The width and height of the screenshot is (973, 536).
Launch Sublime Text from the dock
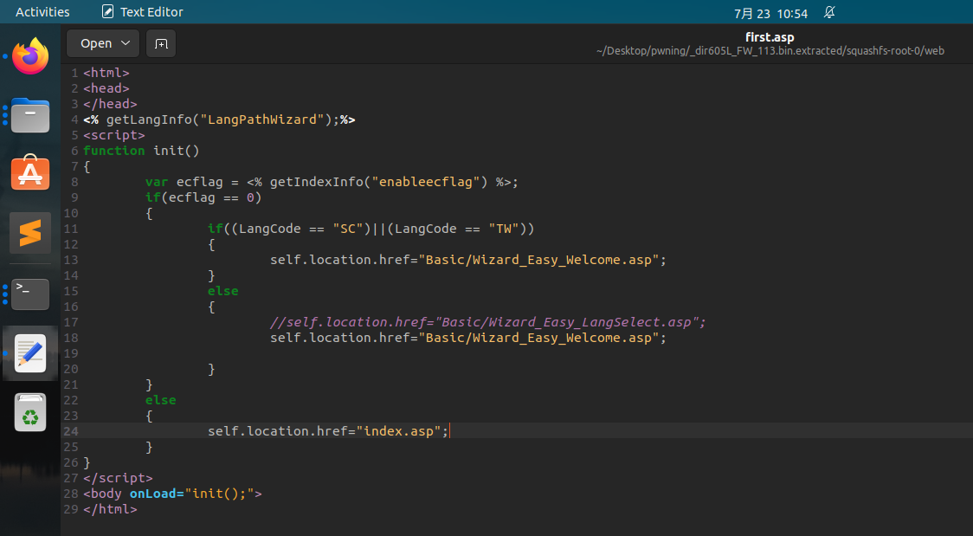click(x=30, y=233)
